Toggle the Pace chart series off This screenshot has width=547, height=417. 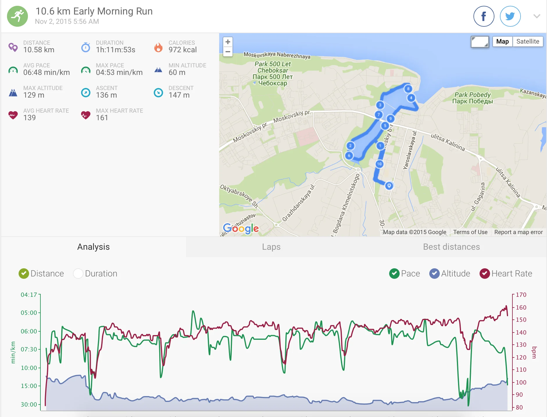pyautogui.click(x=394, y=274)
